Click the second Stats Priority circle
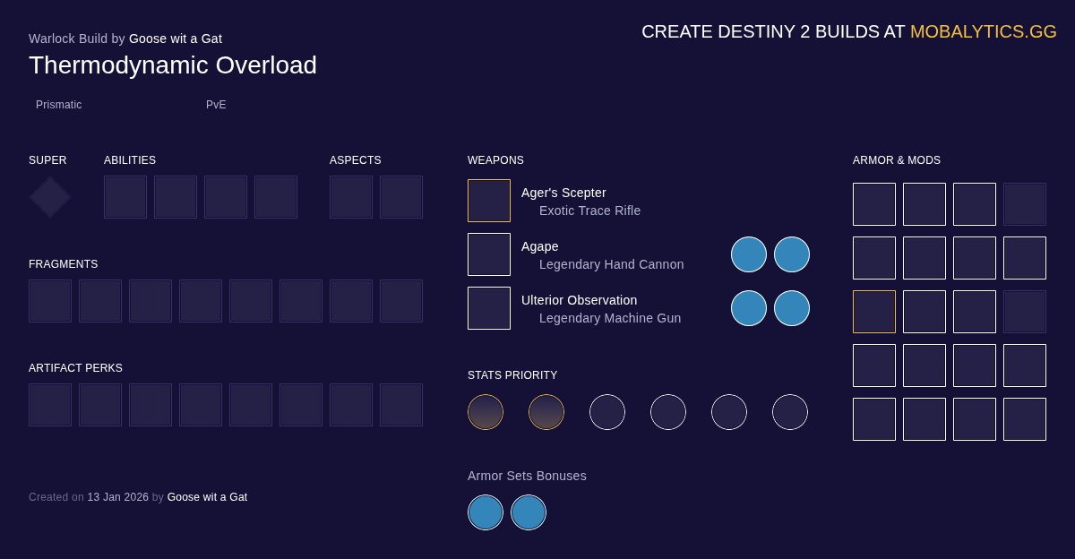This screenshot has height=559, width=1075. point(546,412)
